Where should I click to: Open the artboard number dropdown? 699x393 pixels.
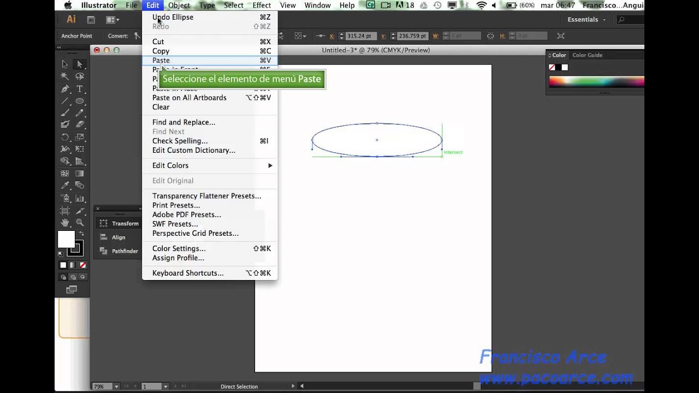[165, 386]
